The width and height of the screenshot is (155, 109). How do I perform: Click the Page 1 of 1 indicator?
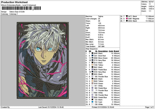pos(150,107)
